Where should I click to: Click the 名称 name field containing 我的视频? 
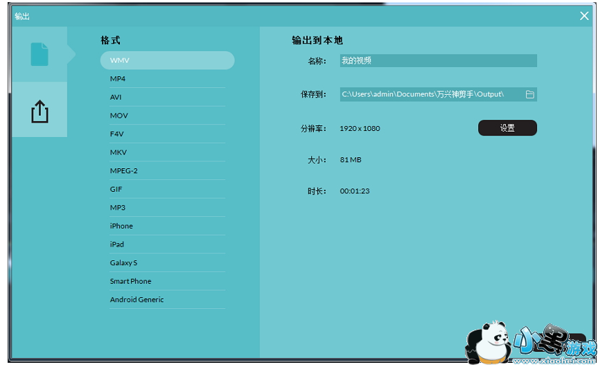point(438,61)
